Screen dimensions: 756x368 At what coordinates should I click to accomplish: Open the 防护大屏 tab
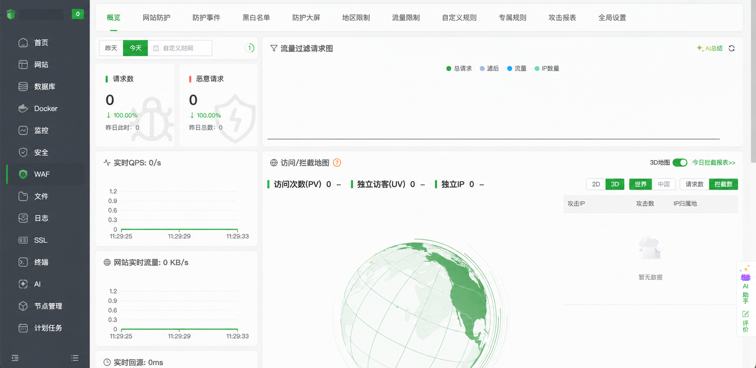[x=306, y=18]
